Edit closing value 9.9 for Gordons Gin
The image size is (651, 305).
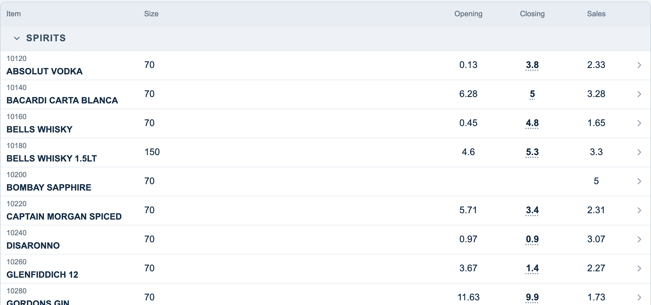point(532,297)
